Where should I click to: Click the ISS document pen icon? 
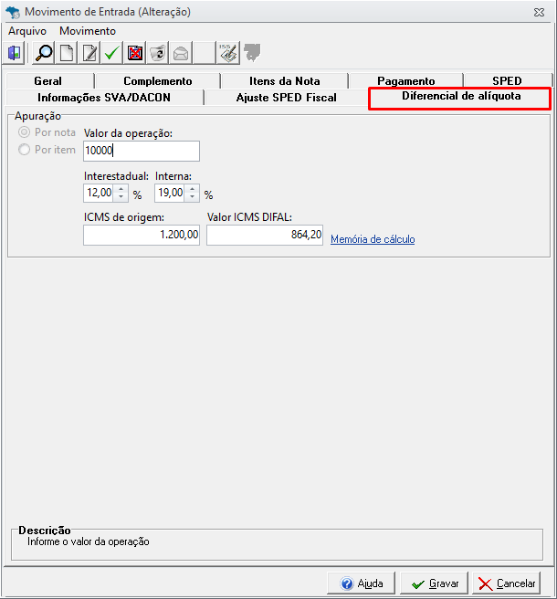228,53
